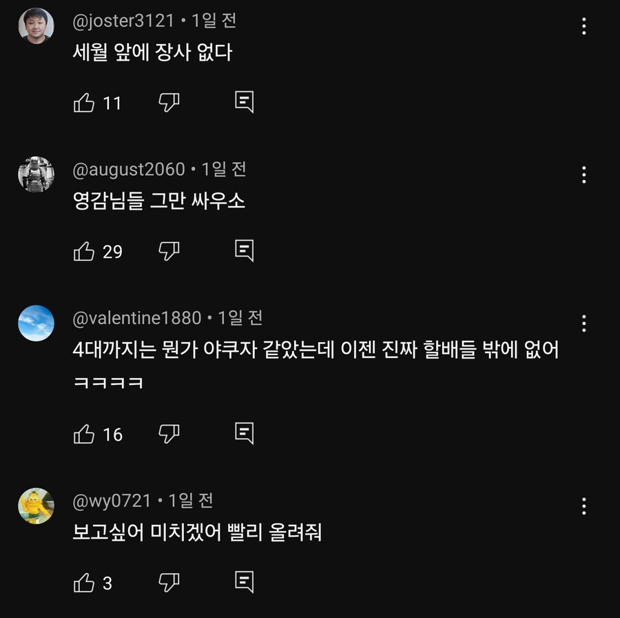The height and width of the screenshot is (618, 620).
Task: Reply to @joster3121's comment
Action: (244, 102)
